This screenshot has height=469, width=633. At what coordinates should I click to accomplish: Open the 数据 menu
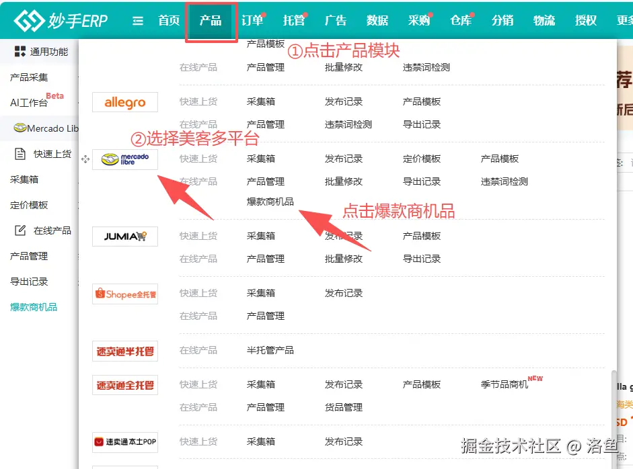click(377, 20)
